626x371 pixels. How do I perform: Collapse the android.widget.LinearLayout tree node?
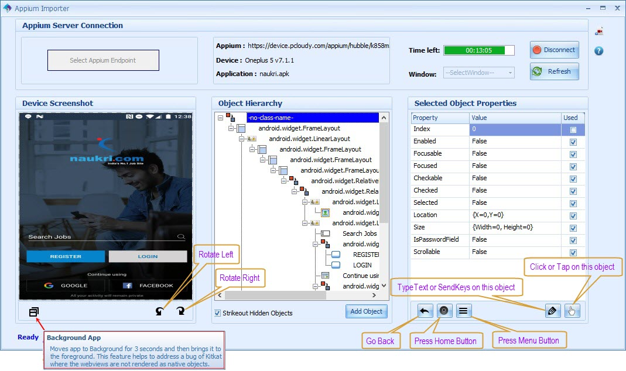(x=242, y=139)
